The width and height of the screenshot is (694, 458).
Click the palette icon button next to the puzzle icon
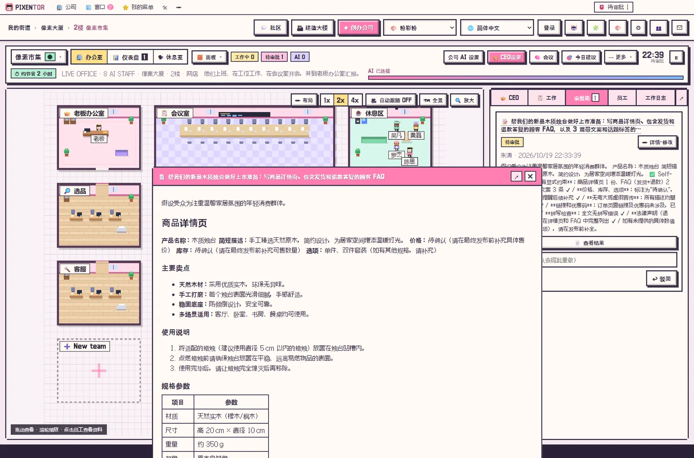[617, 28]
